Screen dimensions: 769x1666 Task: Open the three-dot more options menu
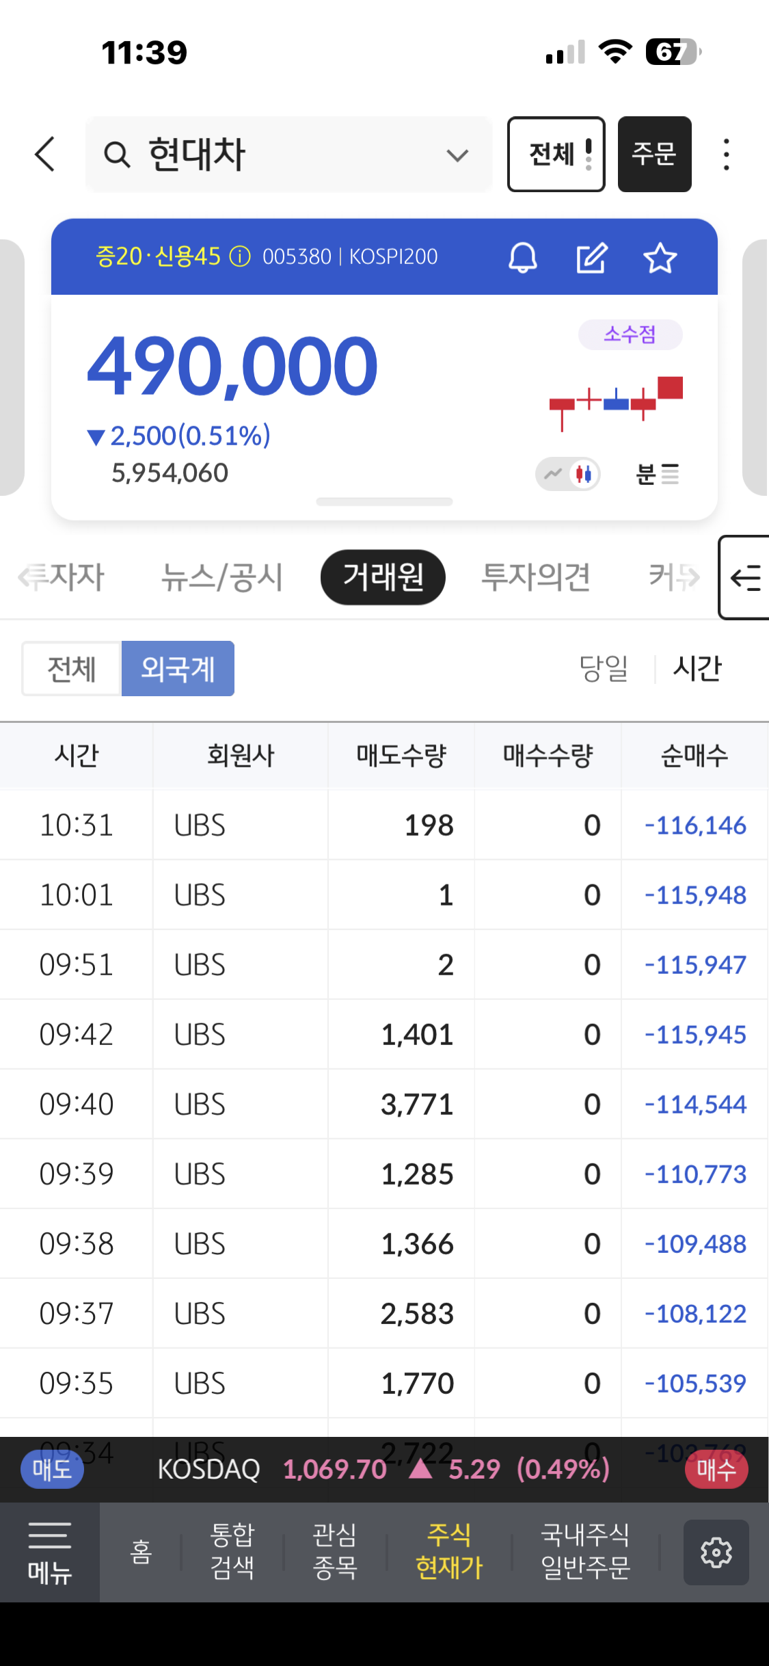(x=726, y=155)
